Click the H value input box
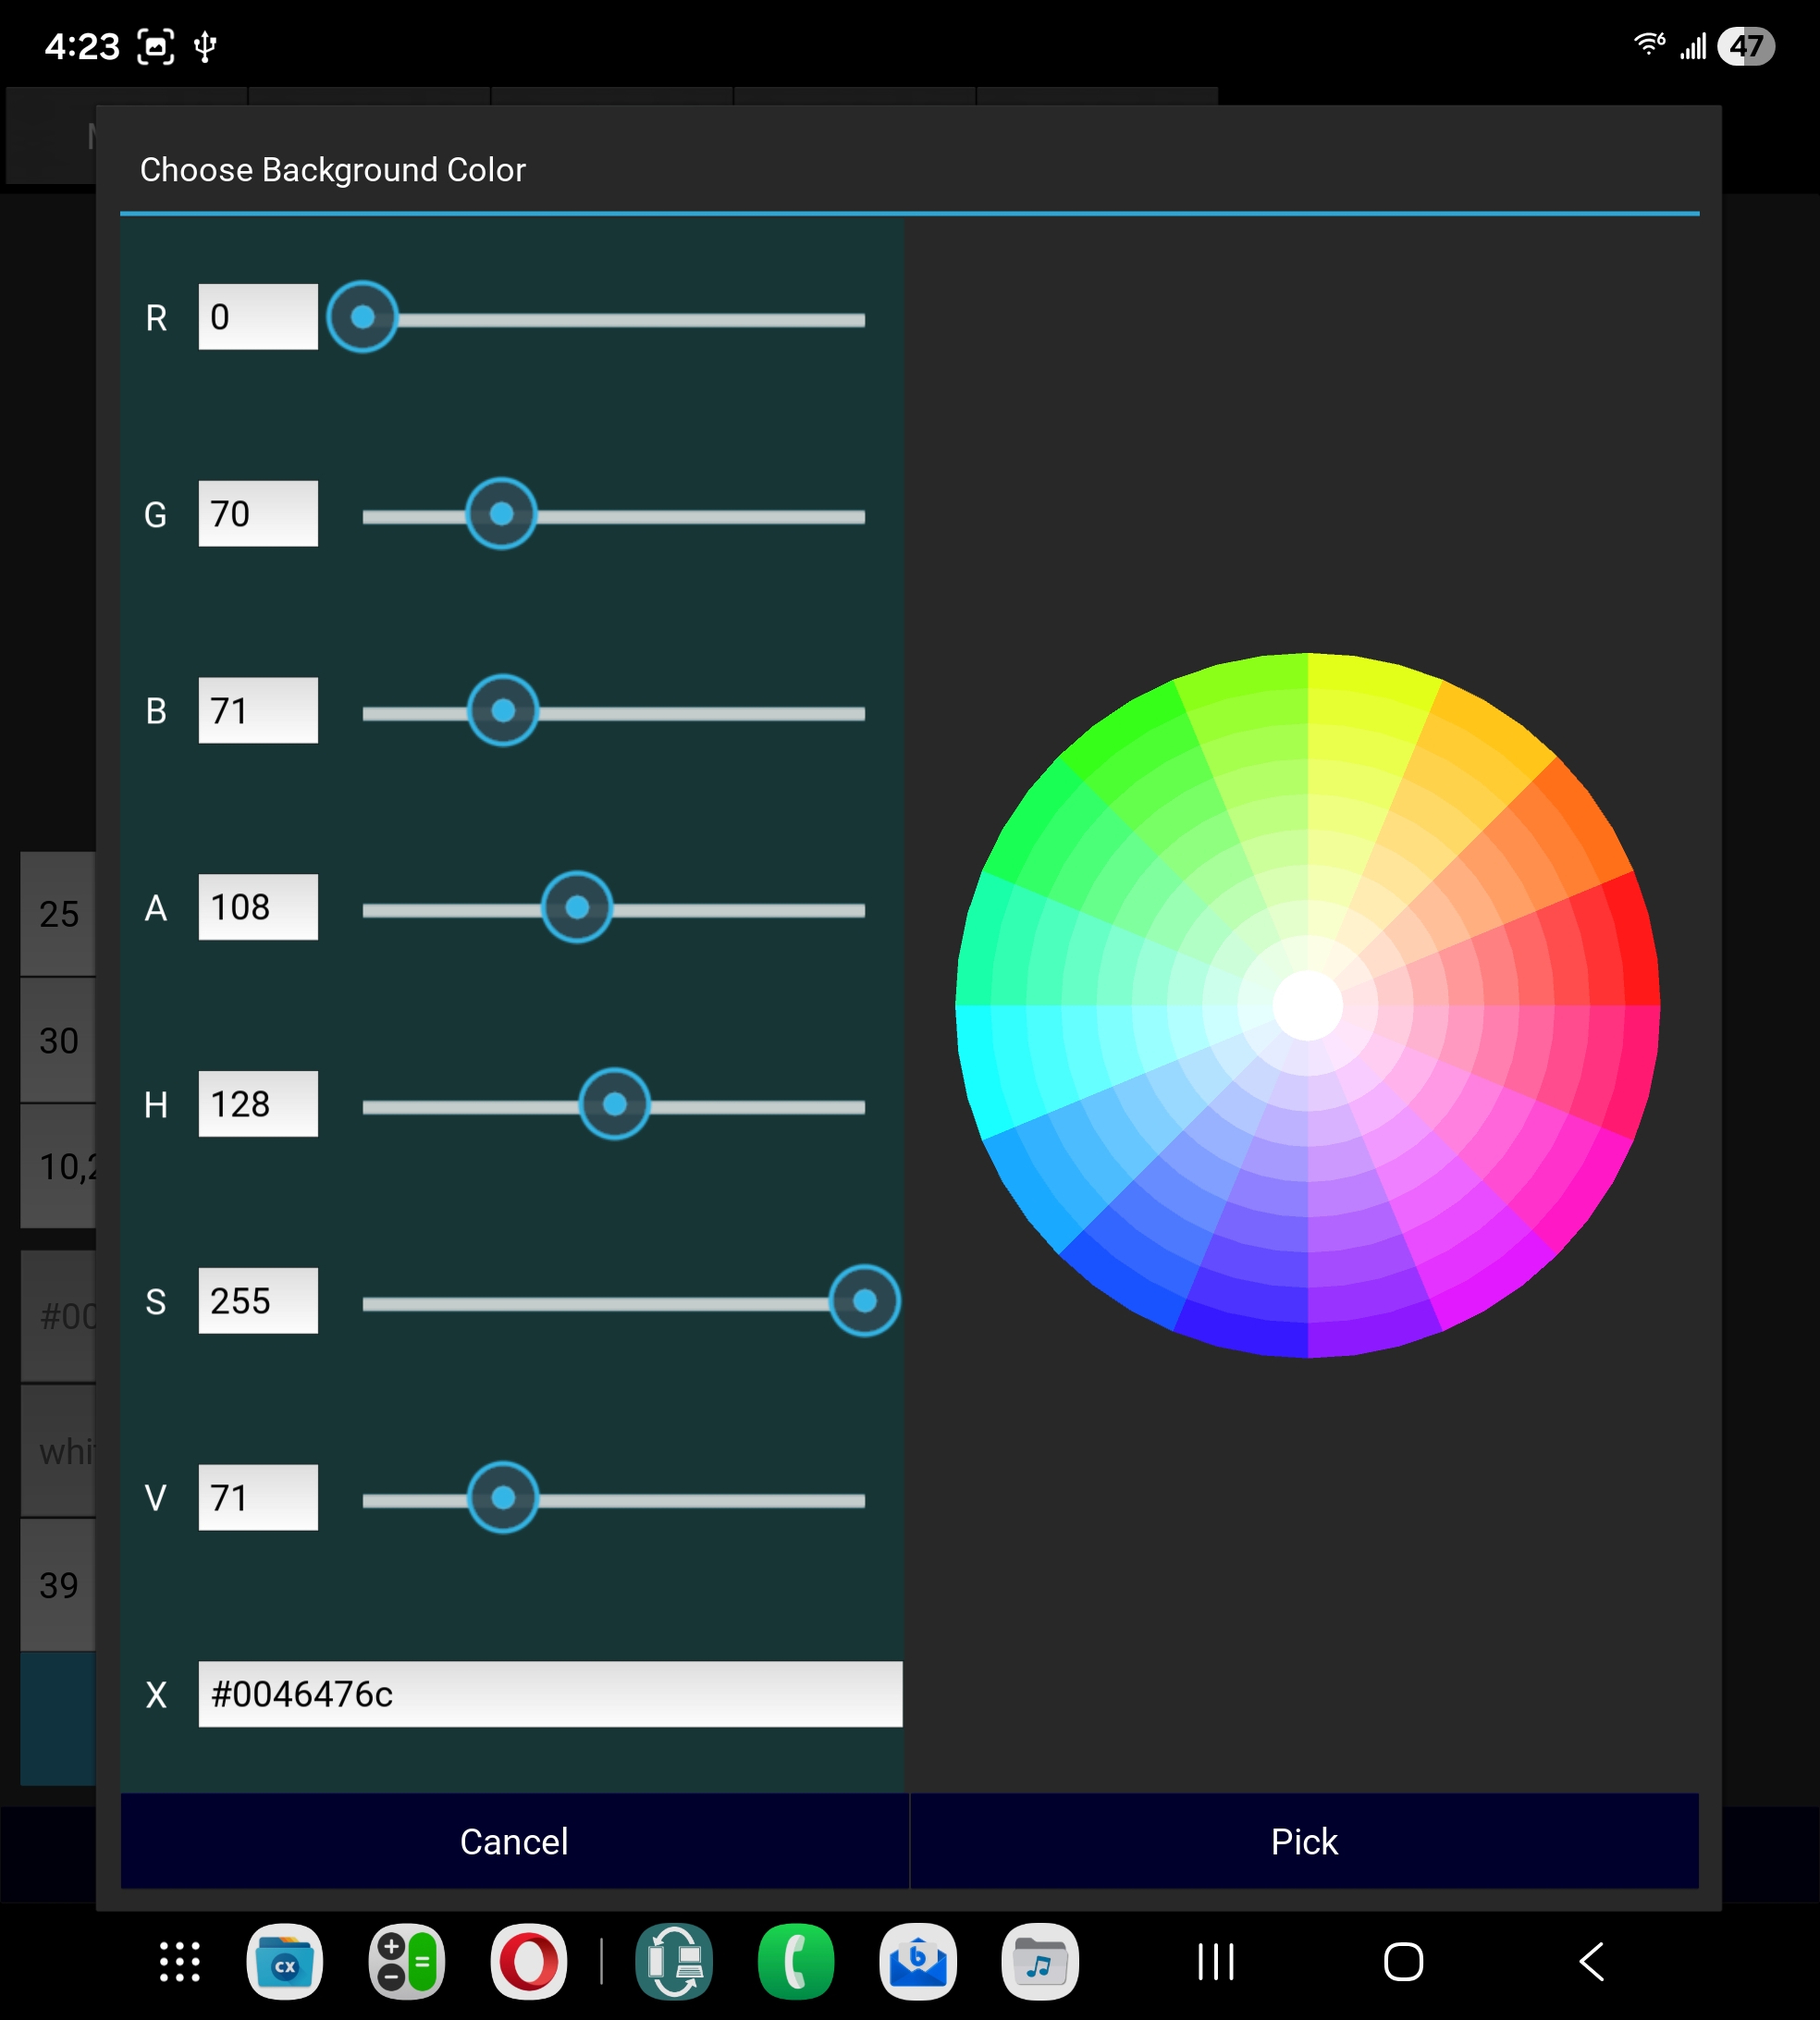1820x2020 pixels. click(x=258, y=1104)
